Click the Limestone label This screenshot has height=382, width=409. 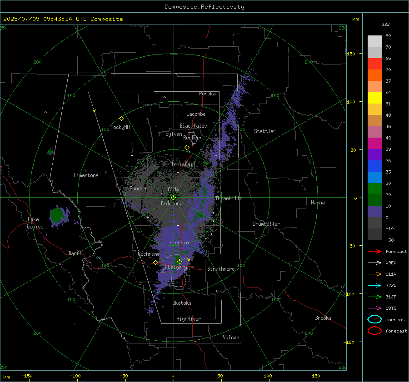click(x=86, y=175)
